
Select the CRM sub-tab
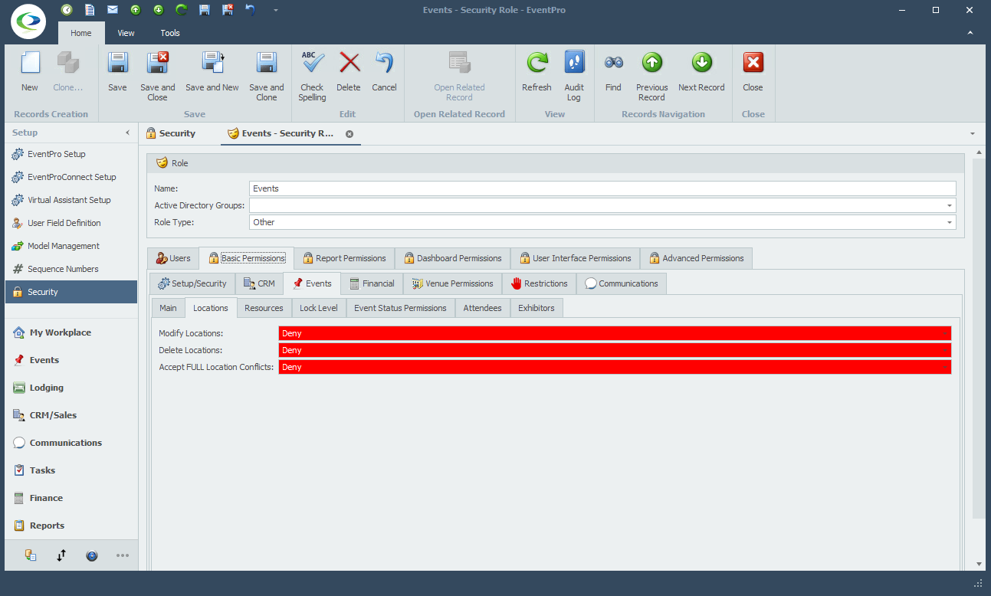click(259, 283)
